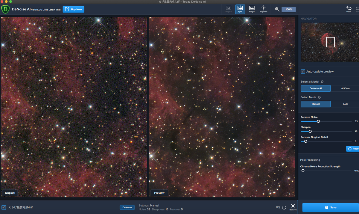Click the Recover Original Detail slider handle
The height and width of the screenshot is (214, 359).
tap(305, 141)
